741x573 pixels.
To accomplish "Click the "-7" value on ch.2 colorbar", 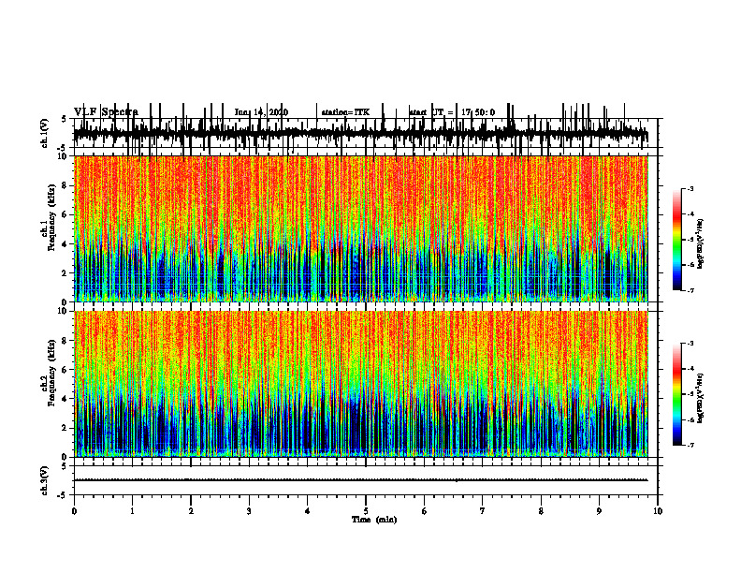I will [690, 445].
